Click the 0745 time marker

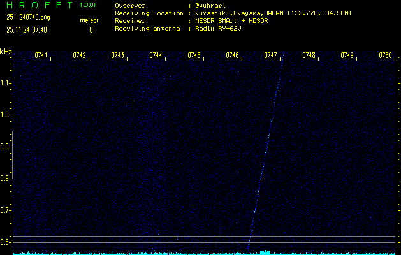pyautogui.click(x=194, y=55)
